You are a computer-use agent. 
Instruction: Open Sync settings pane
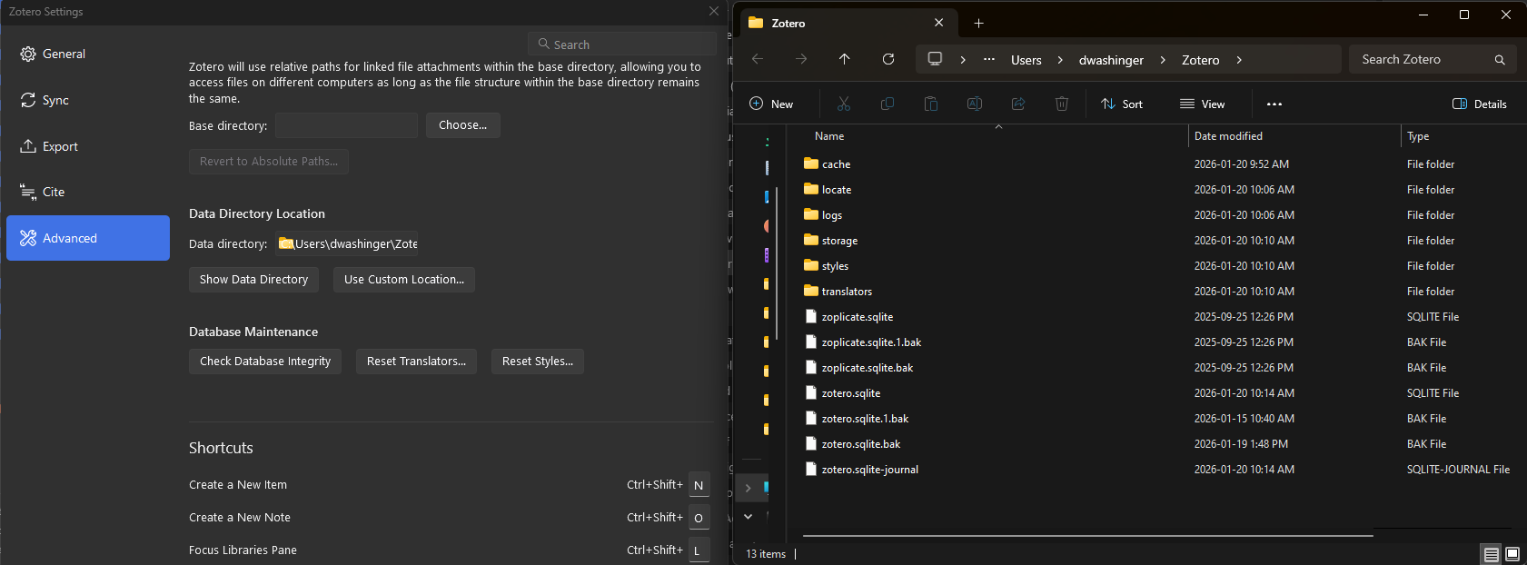pyautogui.click(x=88, y=100)
